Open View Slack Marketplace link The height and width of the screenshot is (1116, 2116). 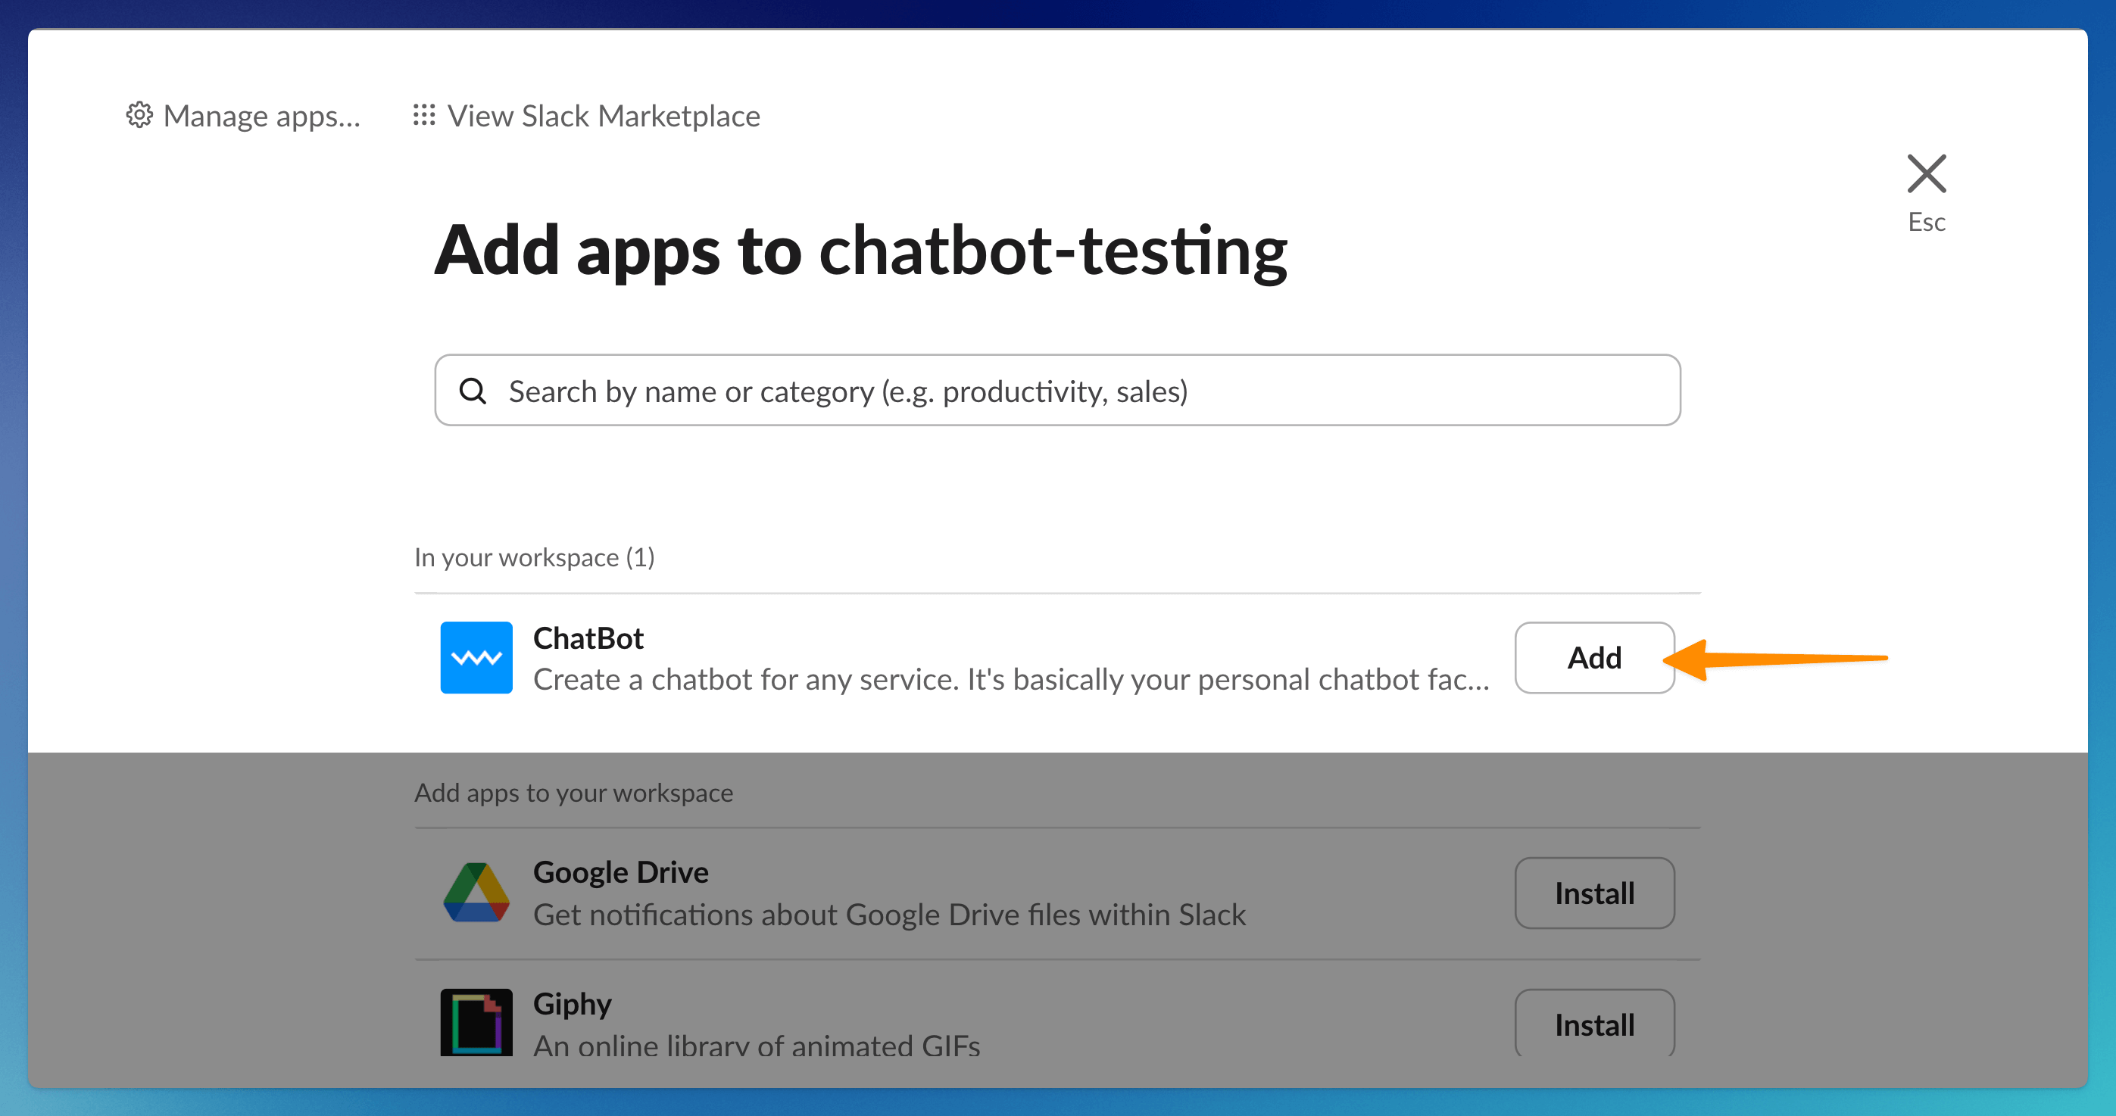pos(604,116)
